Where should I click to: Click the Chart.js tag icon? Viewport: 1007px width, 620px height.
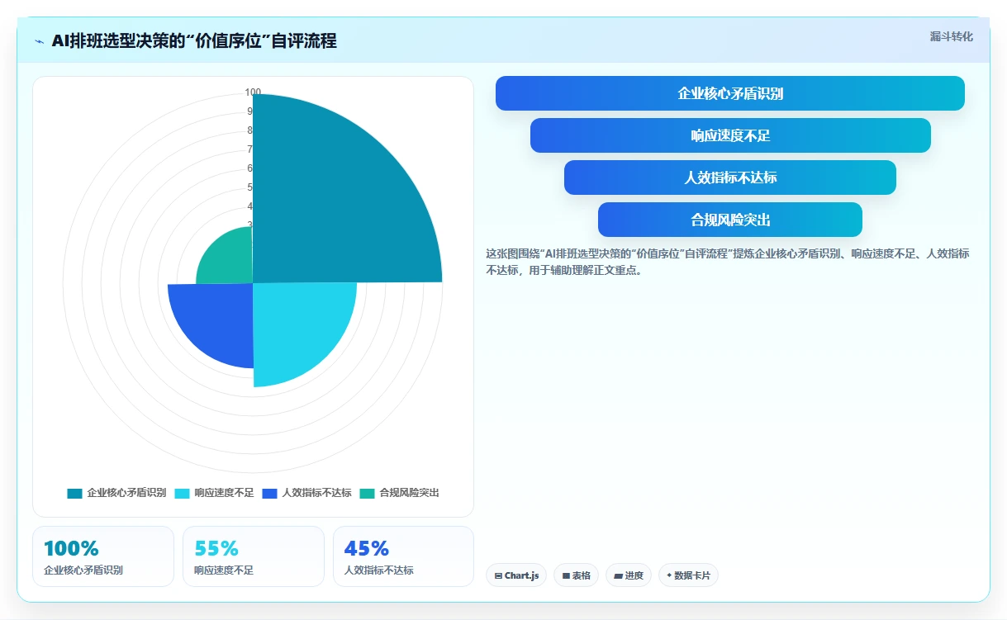click(x=498, y=575)
